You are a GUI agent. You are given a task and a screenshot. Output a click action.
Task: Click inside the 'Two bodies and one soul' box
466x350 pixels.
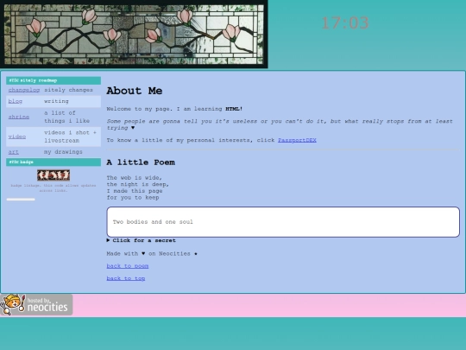(283, 222)
